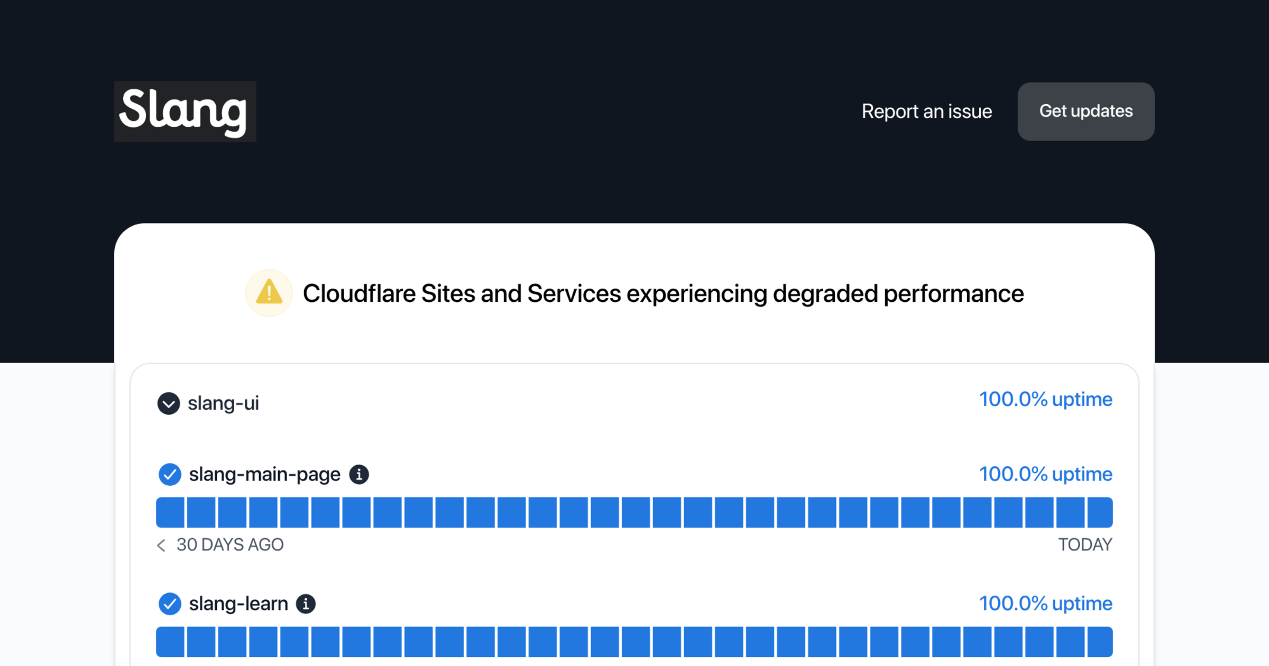1269x666 pixels.
Task: Click the blue checkmark next to slang-main-page
Action: [170, 474]
